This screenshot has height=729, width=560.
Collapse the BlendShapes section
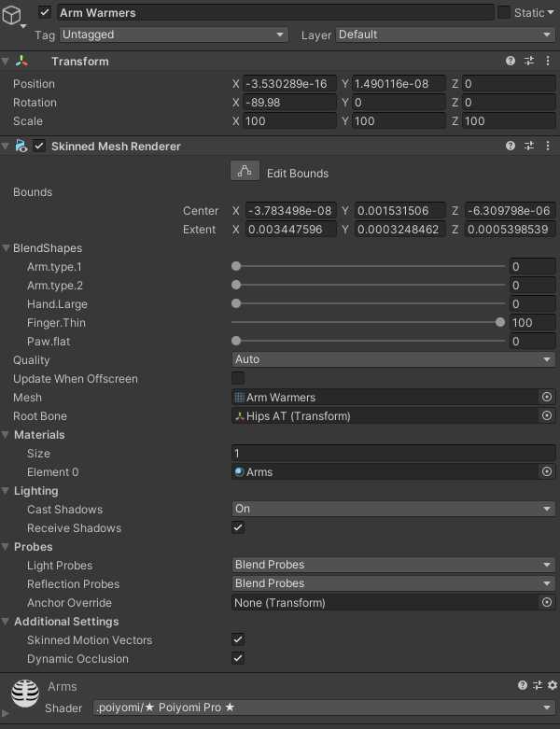tap(7, 248)
